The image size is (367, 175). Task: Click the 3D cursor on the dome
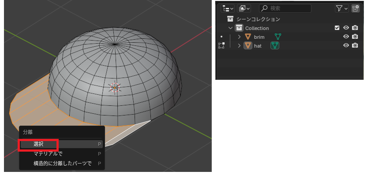point(115,87)
